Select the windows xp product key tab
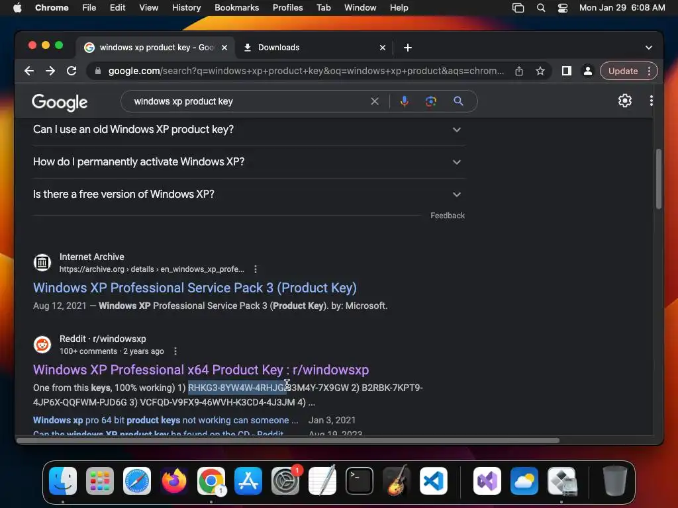 (x=156, y=48)
